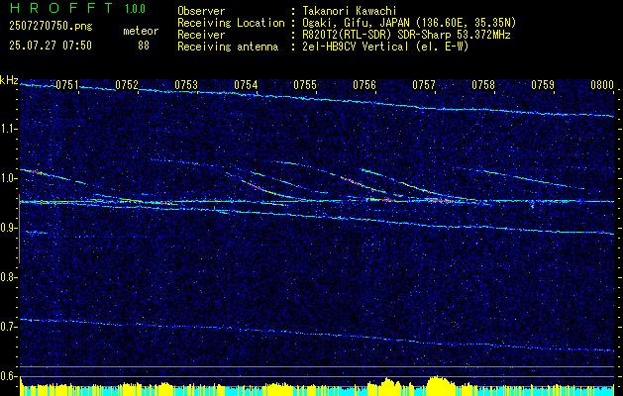Click the version number 1.0.0
623x396 pixels.
(135, 8)
